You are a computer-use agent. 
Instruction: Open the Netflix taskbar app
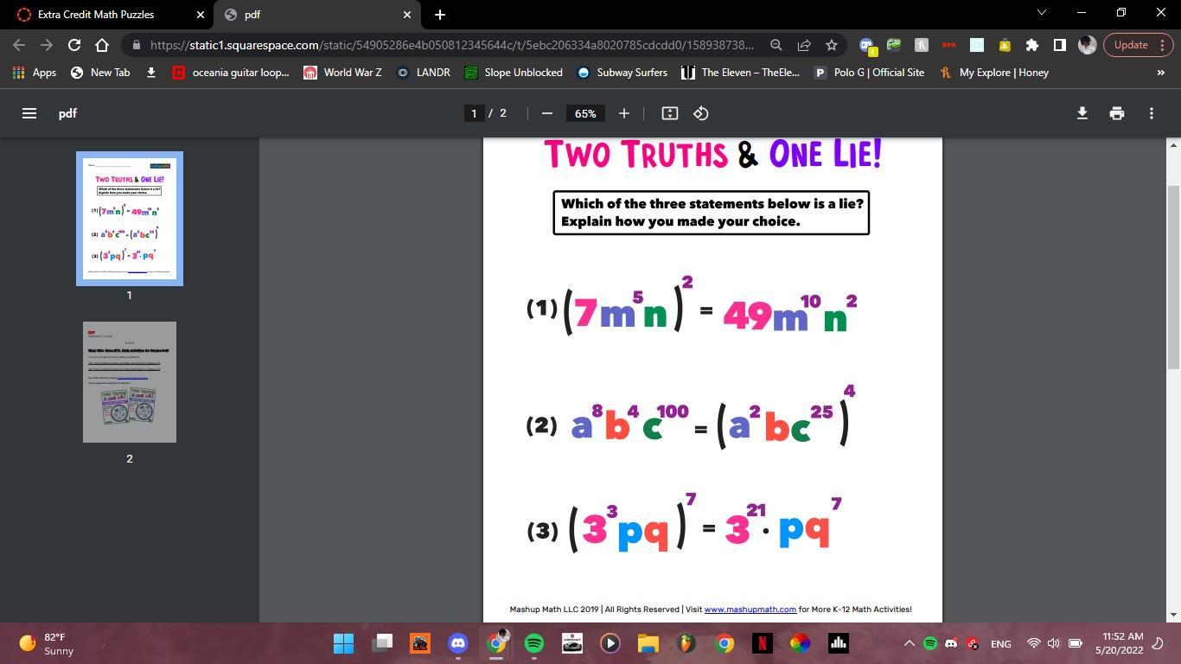763,643
